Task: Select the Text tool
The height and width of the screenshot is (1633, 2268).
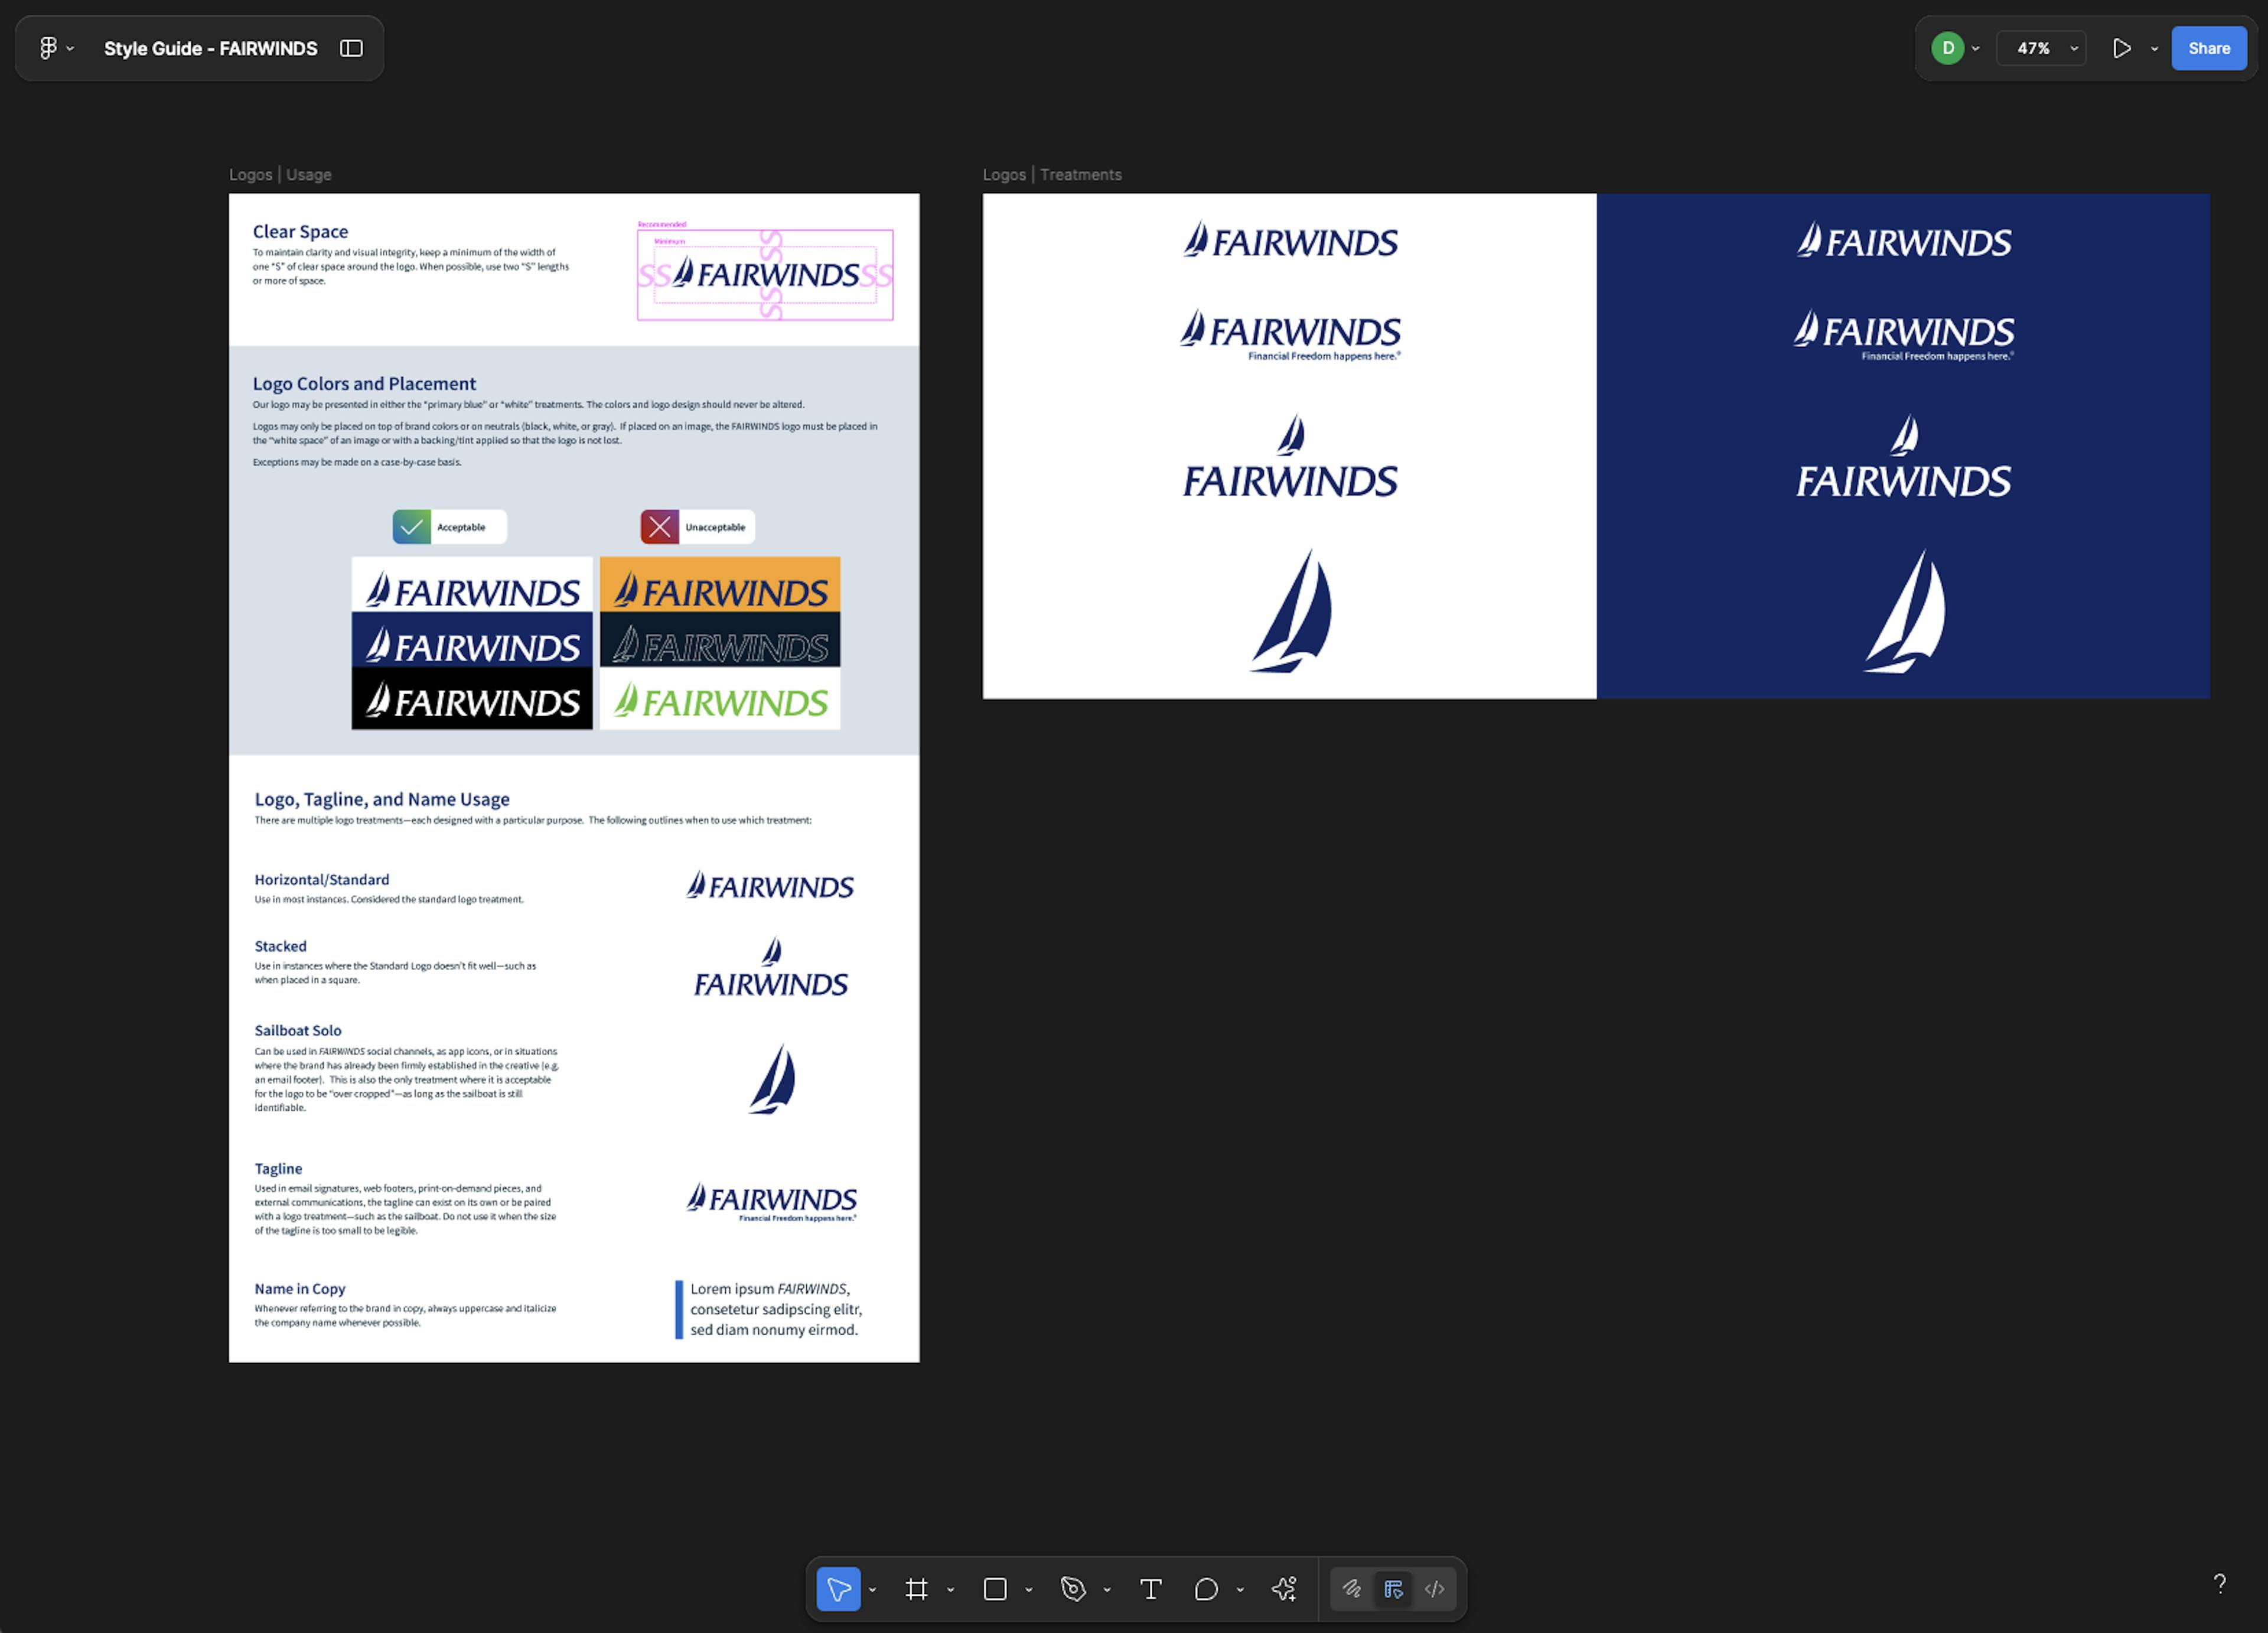Action: coord(1150,1589)
